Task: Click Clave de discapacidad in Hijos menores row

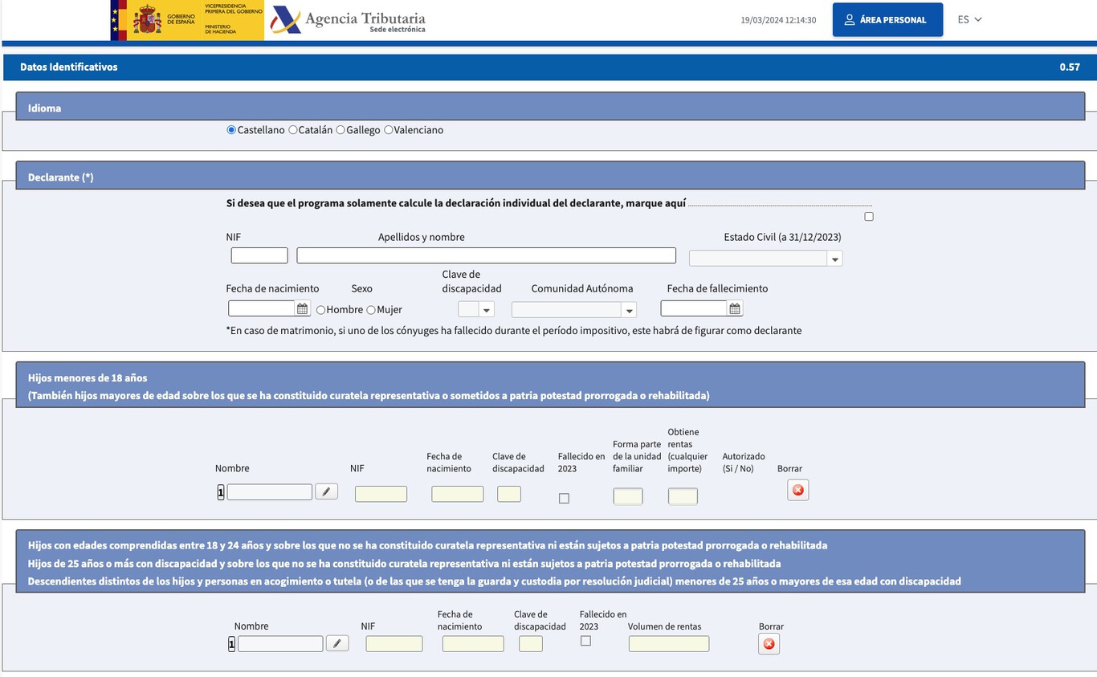Action: (x=509, y=494)
